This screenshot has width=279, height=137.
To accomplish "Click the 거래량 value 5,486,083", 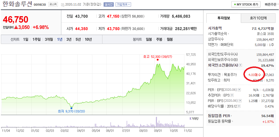I will pyautogui.click(x=181, y=16).
